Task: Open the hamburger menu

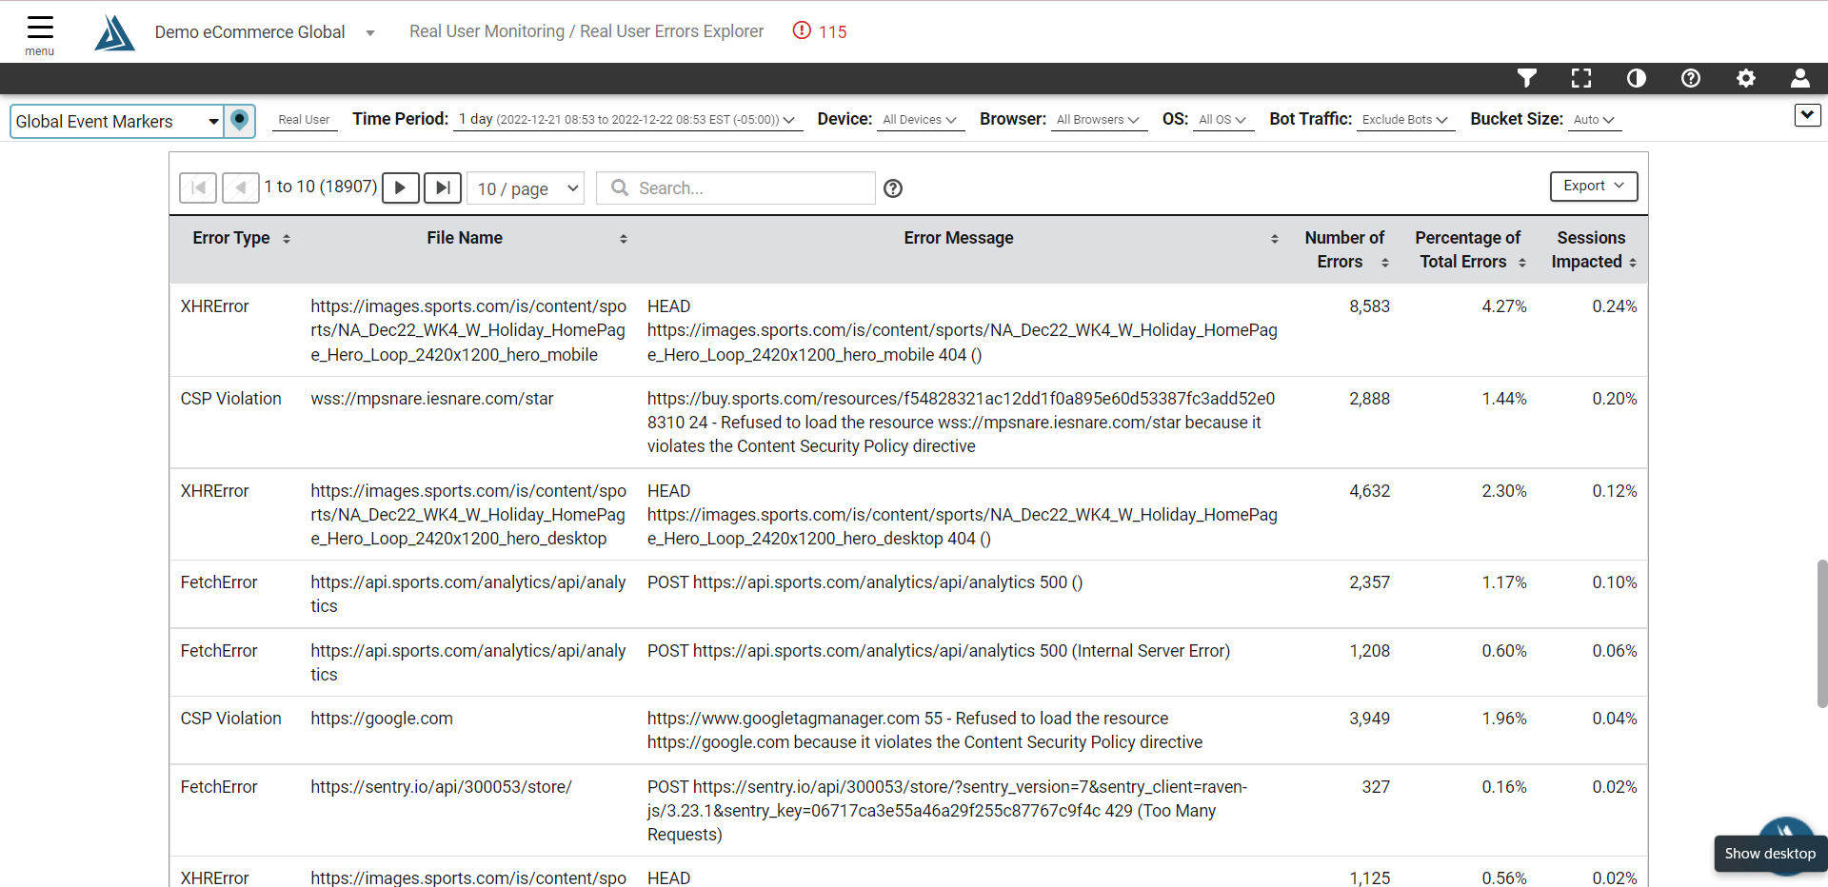Action: [40, 35]
